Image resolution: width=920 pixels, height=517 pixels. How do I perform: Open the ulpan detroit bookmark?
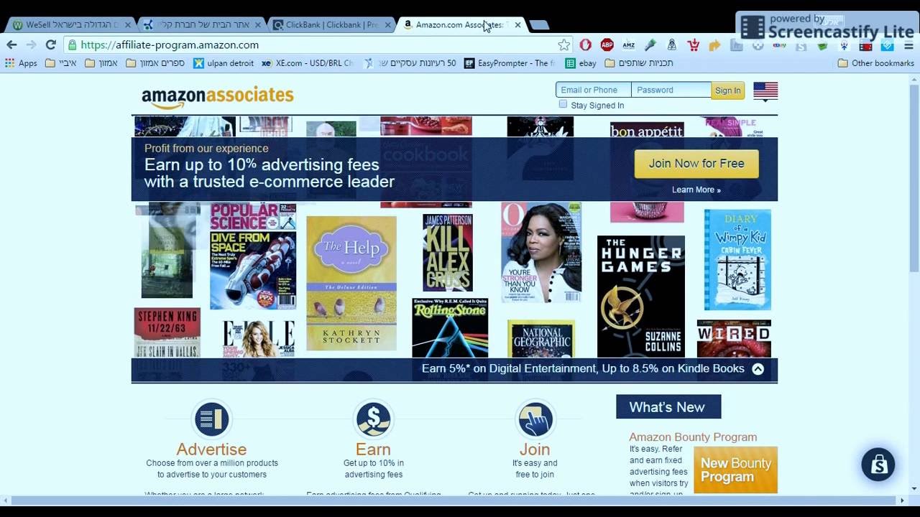pyautogui.click(x=224, y=63)
